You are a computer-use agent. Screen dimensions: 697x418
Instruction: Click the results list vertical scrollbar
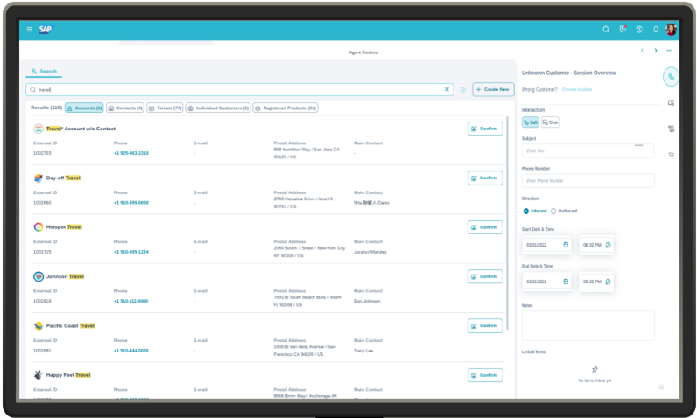pos(507,224)
